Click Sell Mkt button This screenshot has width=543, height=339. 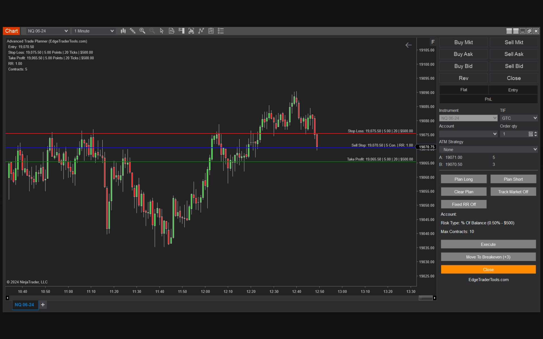pyautogui.click(x=514, y=42)
